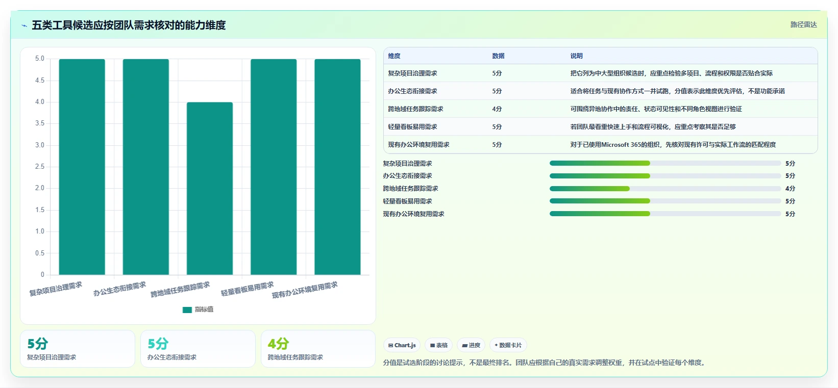This screenshot has height=388, width=838.
Task: Click the 复杂项目治理需求 progress bar
Action: [665, 163]
